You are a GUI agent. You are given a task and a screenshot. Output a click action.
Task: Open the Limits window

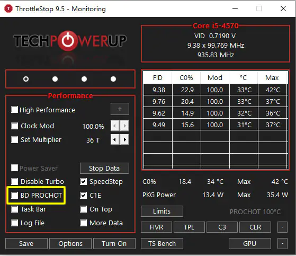162,211
